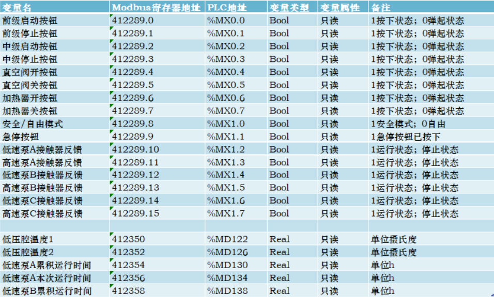This screenshot has height=297, width=494.
Task: Click the PLC address cell %MX1.0
Action: [x=226, y=124]
